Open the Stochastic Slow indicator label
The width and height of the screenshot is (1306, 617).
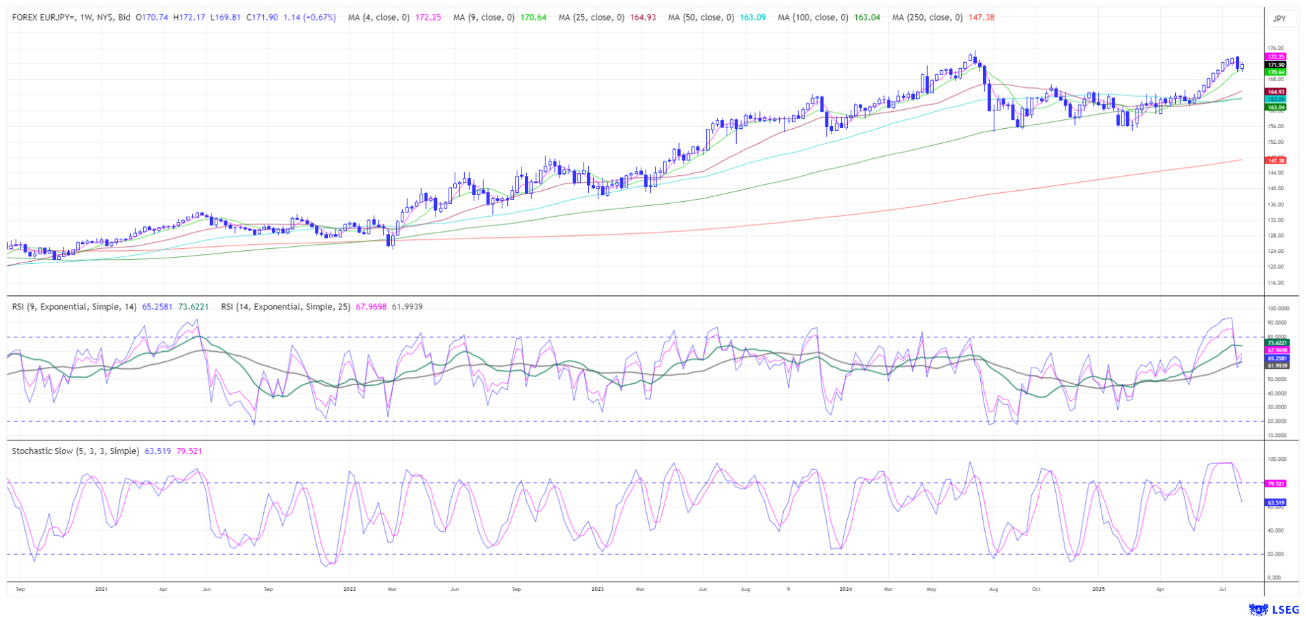(x=75, y=451)
